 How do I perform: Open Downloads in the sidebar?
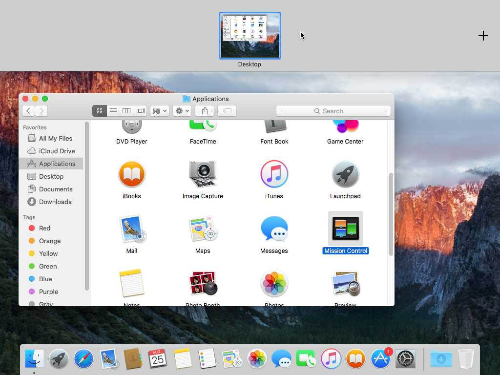[x=51, y=202]
